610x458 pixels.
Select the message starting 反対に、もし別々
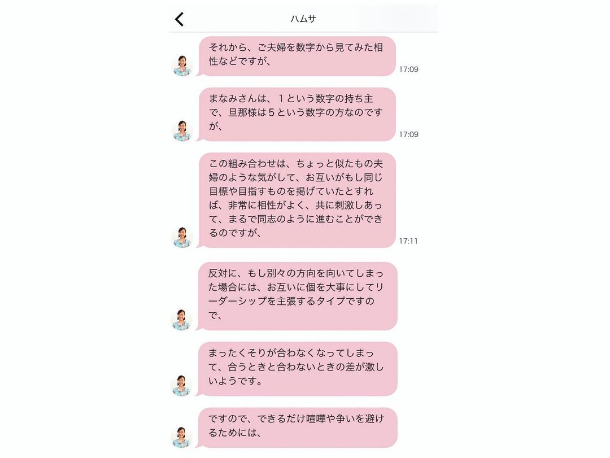pyautogui.click(x=297, y=296)
